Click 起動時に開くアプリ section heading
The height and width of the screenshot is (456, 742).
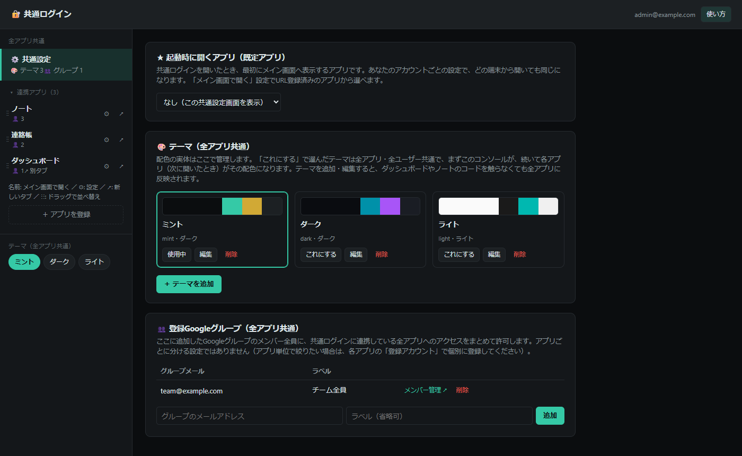coord(222,57)
